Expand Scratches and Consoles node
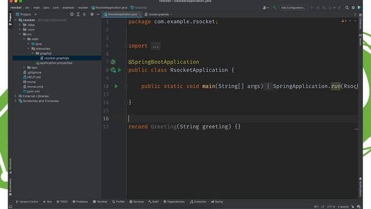371x209 pixels. click(16, 101)
